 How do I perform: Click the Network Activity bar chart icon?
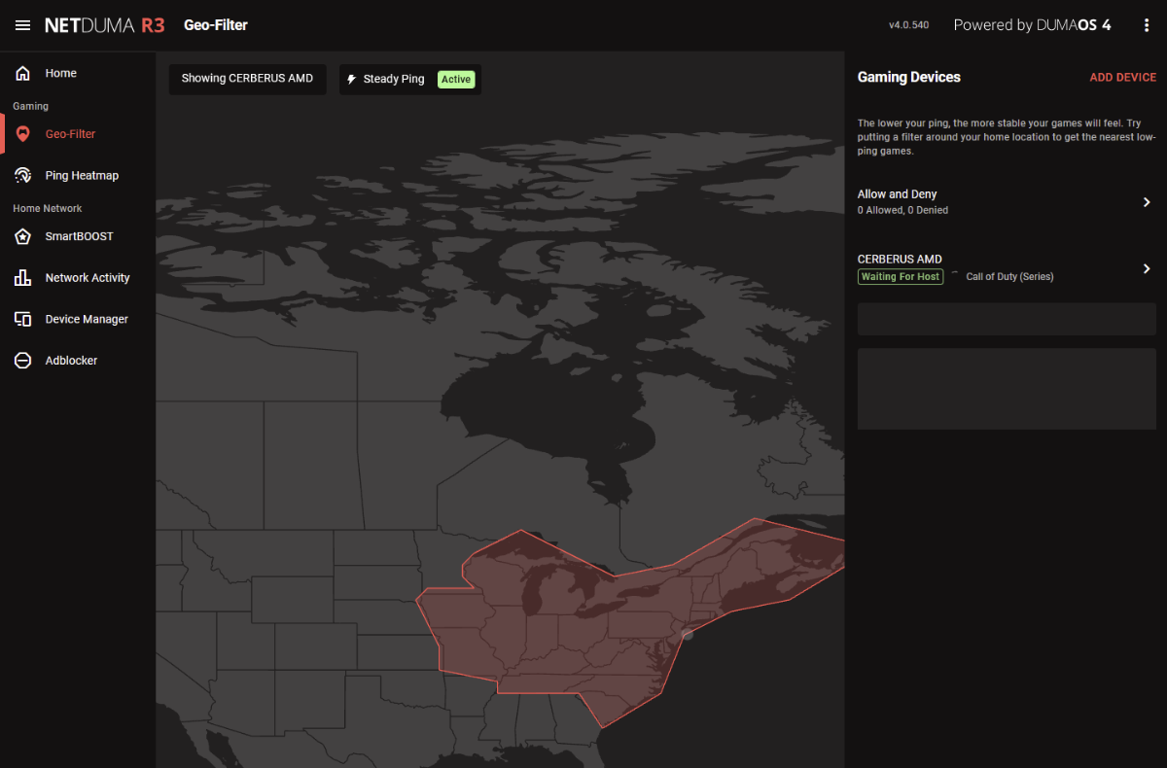22,278
